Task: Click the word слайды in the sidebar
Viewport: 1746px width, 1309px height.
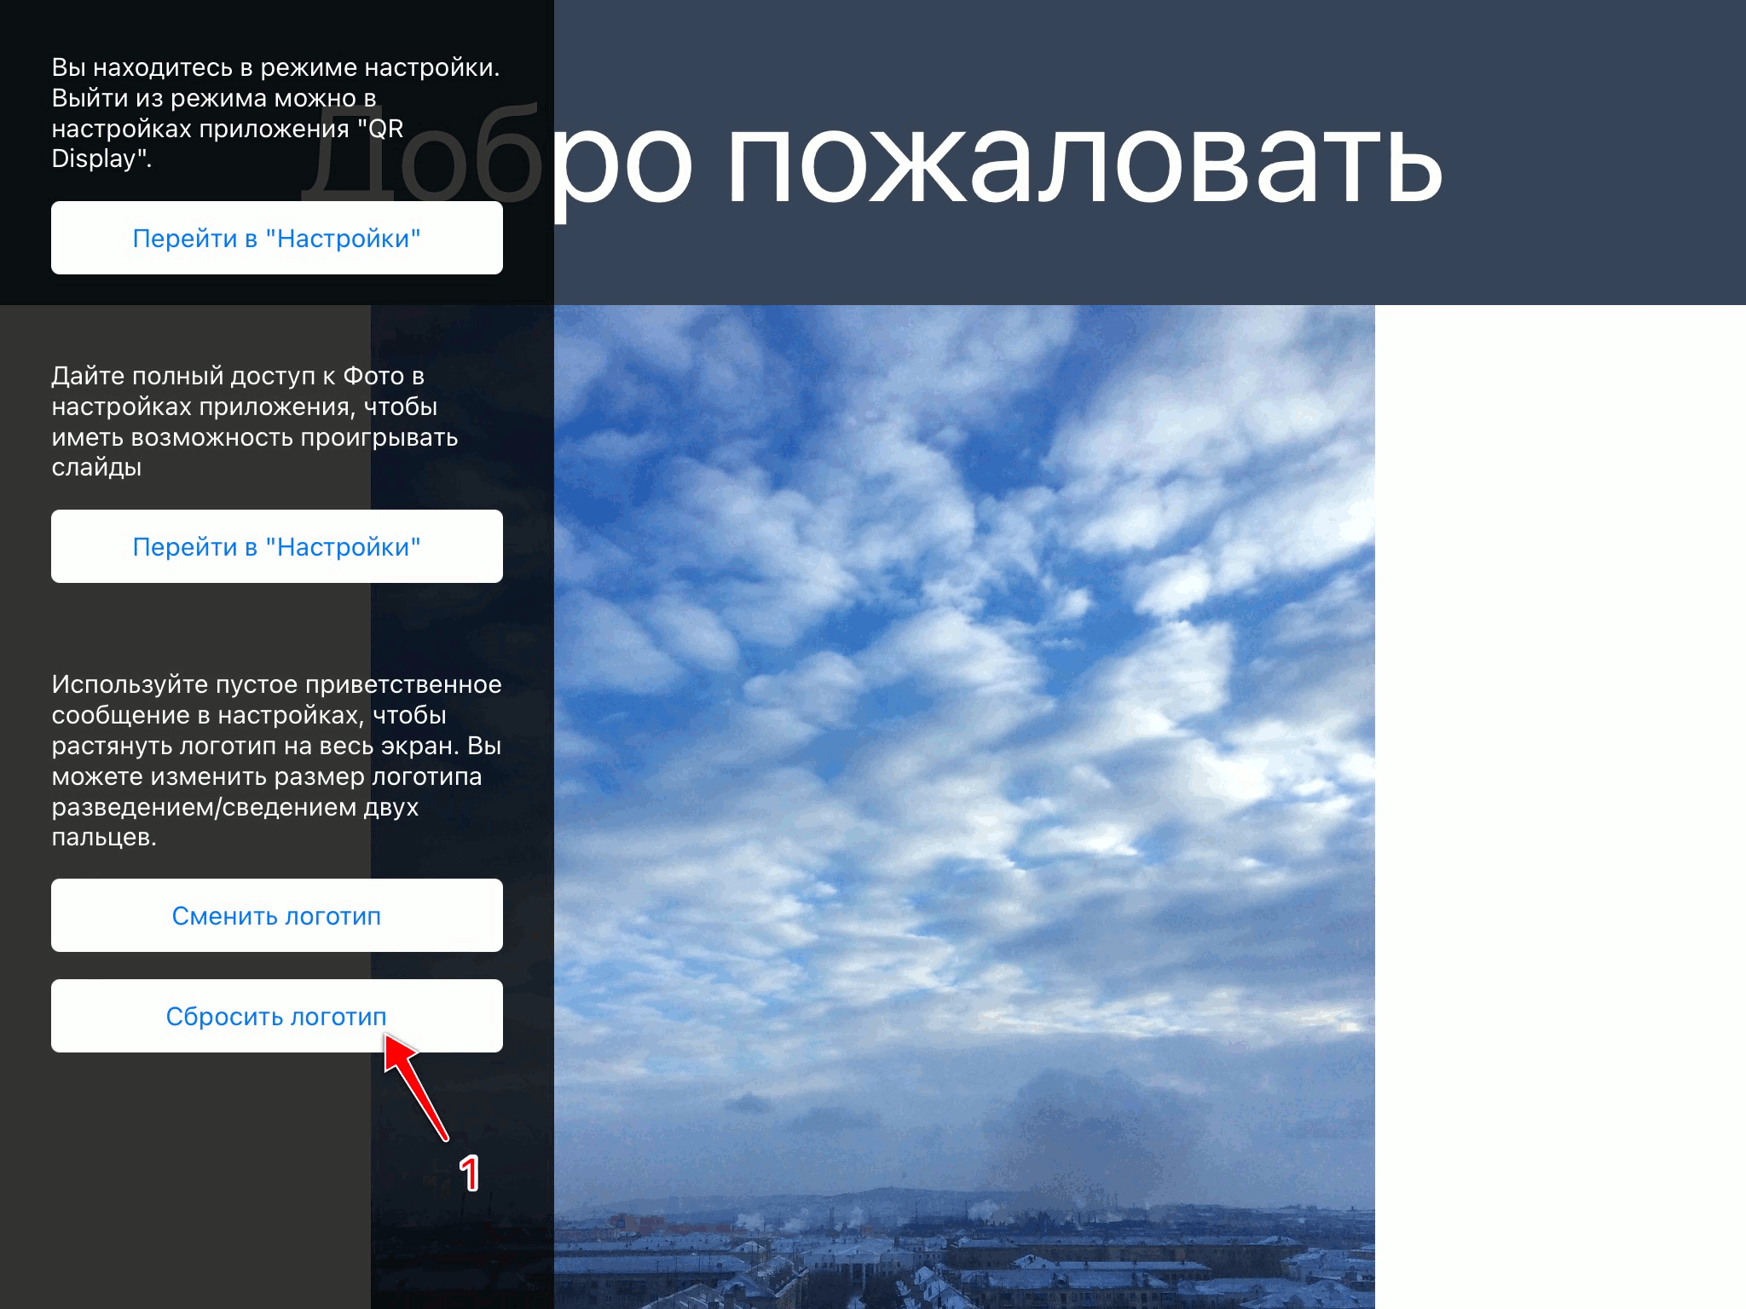Action: point(96,467)
